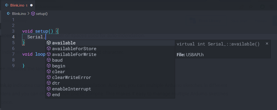Open setup() breadcrumb symbol
277x110 pixels.
(x=42, y=14)
